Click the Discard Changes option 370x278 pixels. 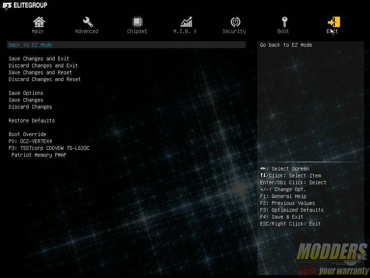point(30,107)
